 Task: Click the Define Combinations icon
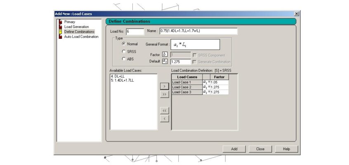pos(60,32)
